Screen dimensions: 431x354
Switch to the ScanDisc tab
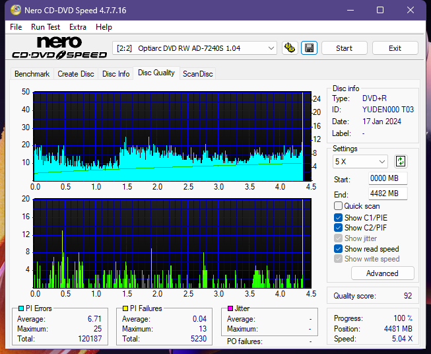coord(197,74)
